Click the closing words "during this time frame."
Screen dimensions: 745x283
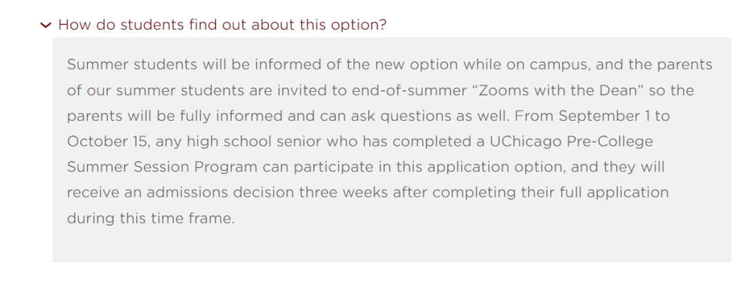(x=151, y=218)
